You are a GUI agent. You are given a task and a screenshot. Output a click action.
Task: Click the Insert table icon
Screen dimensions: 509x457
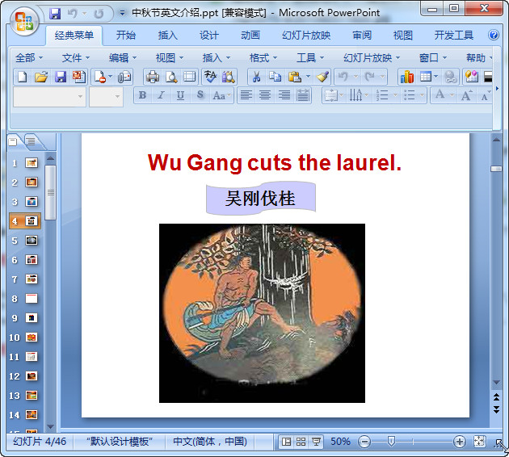pyautogui.click(x=426, y=77)
